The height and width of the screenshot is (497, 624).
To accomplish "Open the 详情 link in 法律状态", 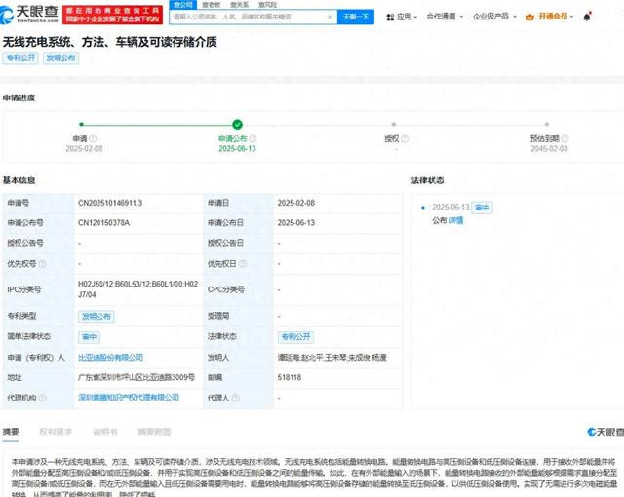I will (x=456, y=221).
